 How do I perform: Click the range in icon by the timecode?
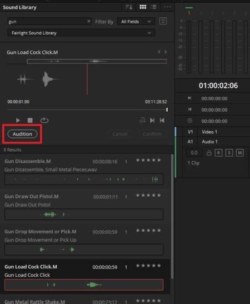pos(189,98)
